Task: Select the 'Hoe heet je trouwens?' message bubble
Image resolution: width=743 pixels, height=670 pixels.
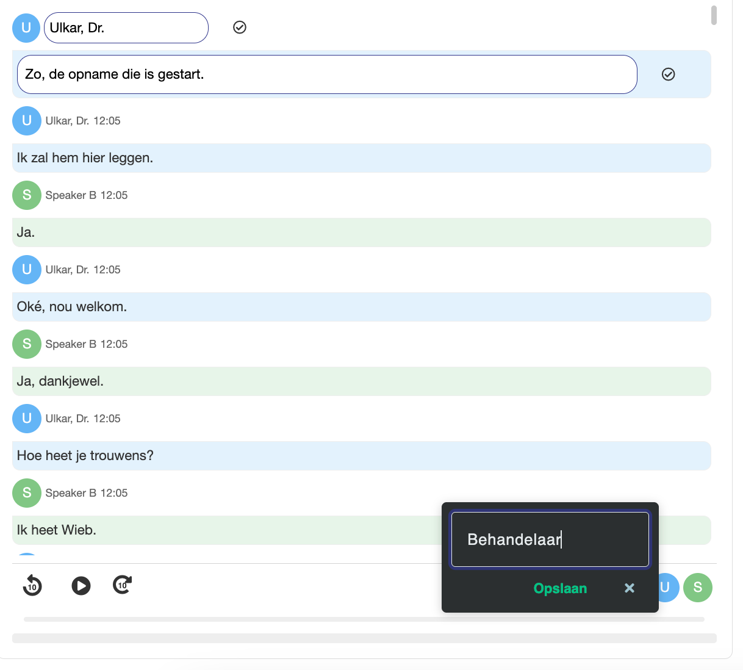Action: 362,455
